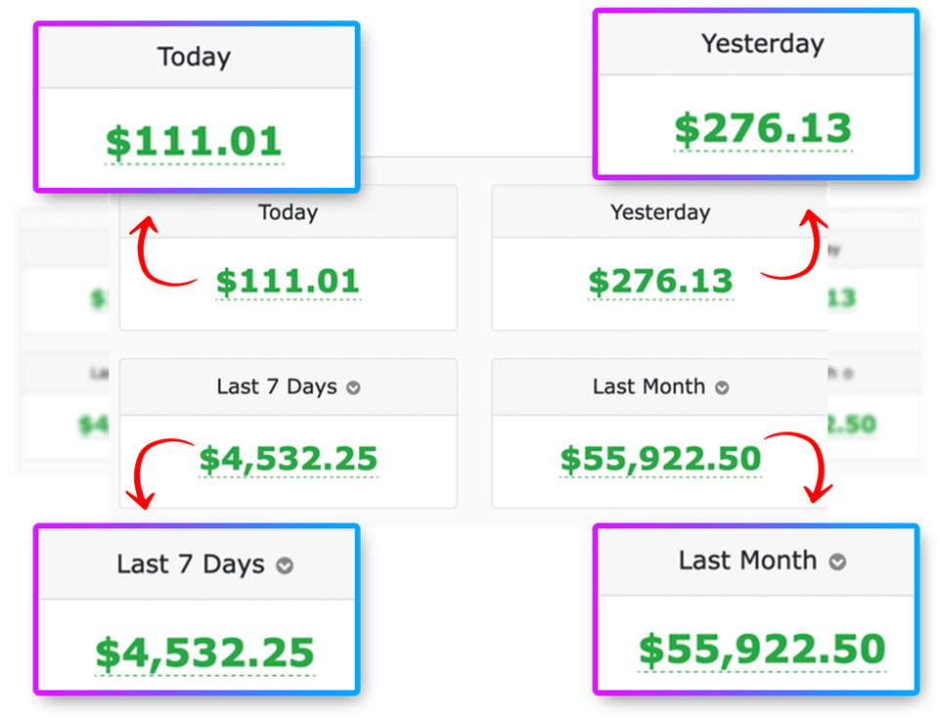Click the highlighted Last 7 Days callout panel
This screenshot has height=722, width=939.
click(196, 609)
